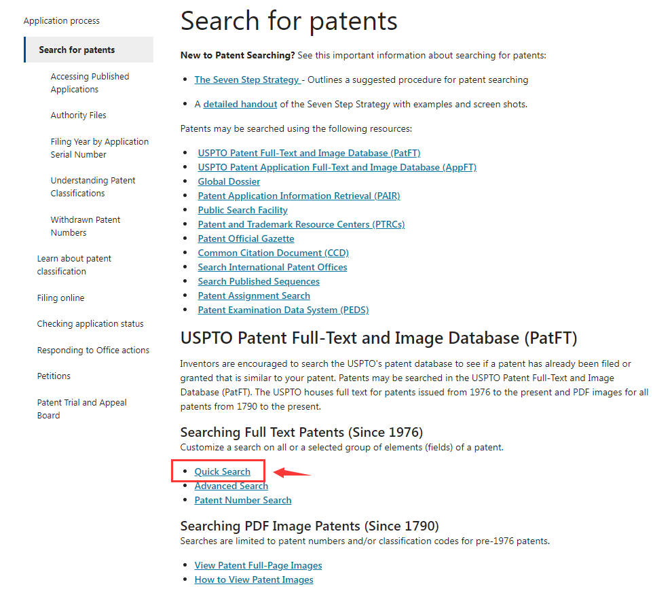Click View Patent Full-Page Images link
This screenshot has width=672, height=591.
coord(258,565)
